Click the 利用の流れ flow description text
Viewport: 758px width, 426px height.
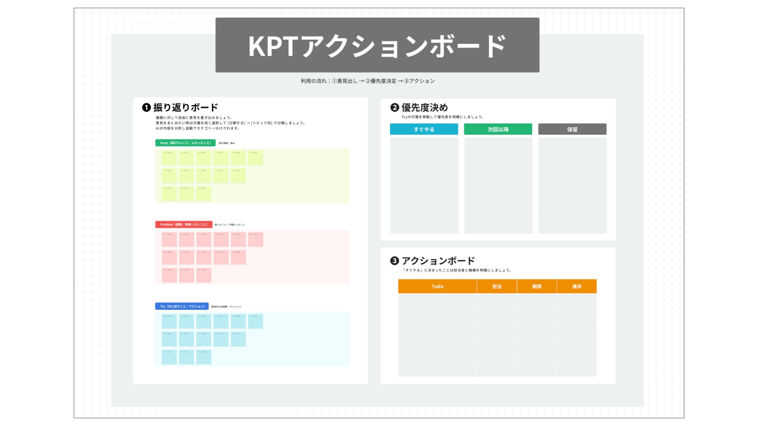coord(368,81)
